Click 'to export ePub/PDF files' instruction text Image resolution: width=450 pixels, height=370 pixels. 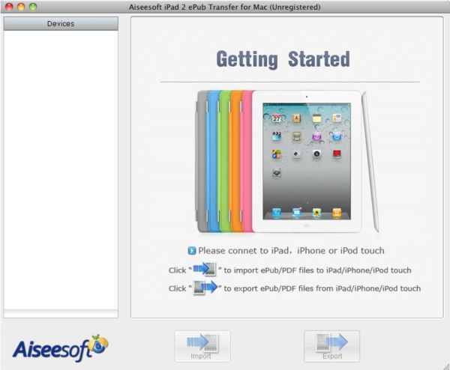[x=322, y=288]
